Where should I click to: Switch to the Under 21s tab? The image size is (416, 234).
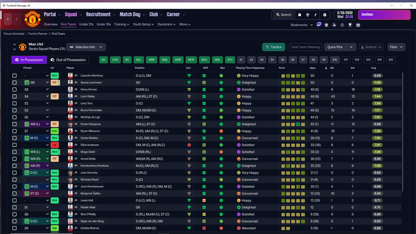[x=86, y=24]
